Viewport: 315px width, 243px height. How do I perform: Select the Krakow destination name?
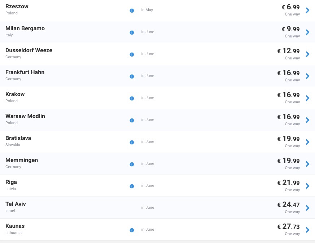tap(15, 94)
